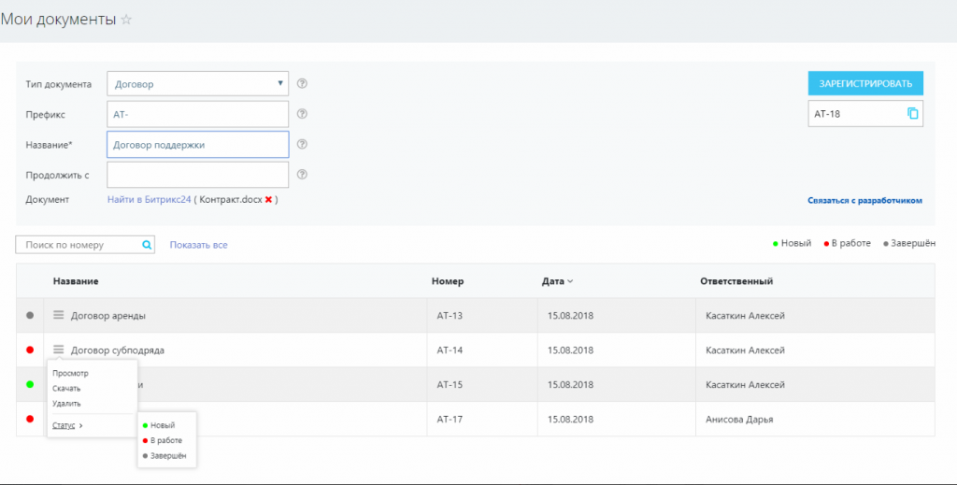Click date 15.08.2018 in AT-13 row
This screenshot has width=957, height=485.
click(570, 316)
